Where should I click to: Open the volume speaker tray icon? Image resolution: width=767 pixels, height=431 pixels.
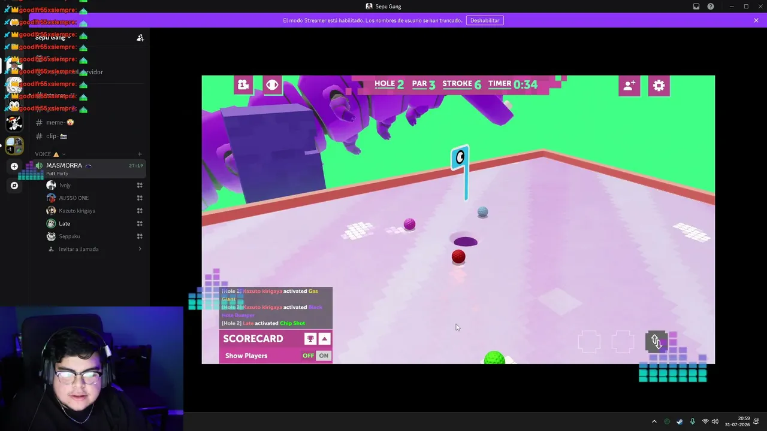pyautogui.click(x=715, y=421)
